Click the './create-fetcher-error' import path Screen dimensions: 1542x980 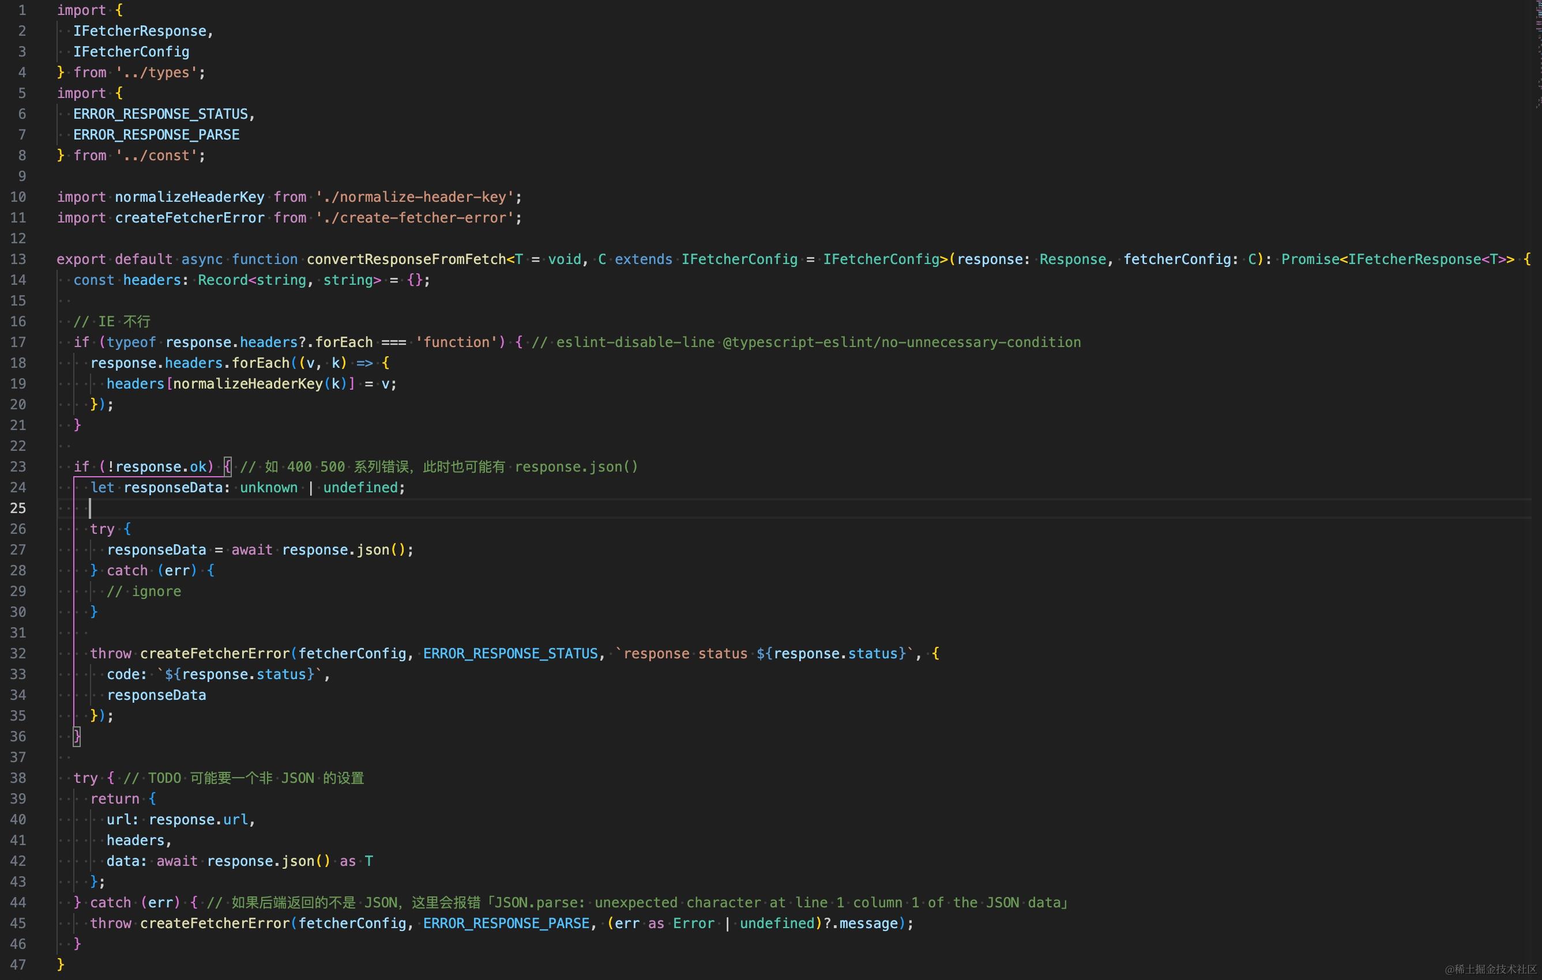click(x=414, y=218)
